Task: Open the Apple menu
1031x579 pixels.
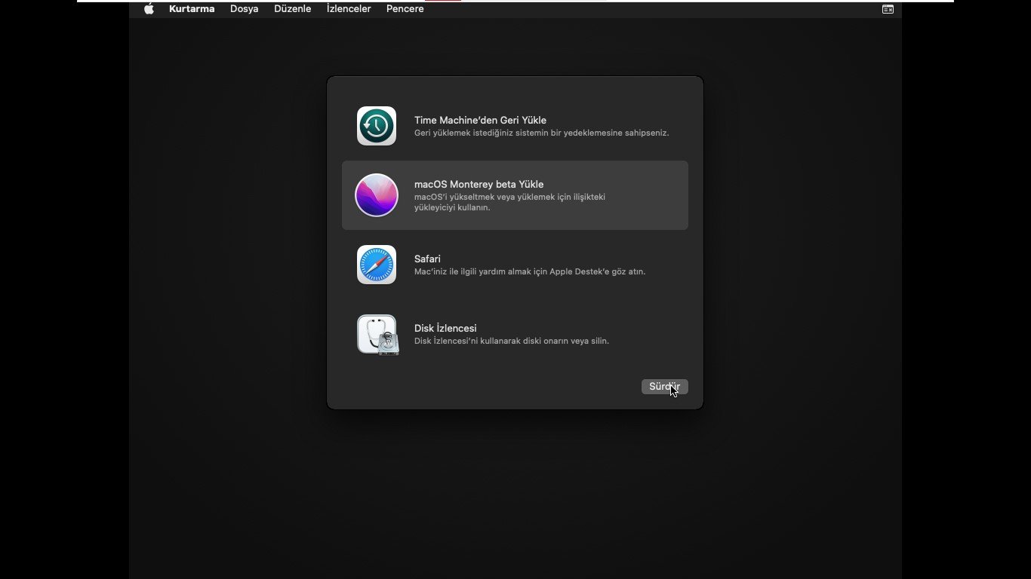Action: [x=149, y=9]
